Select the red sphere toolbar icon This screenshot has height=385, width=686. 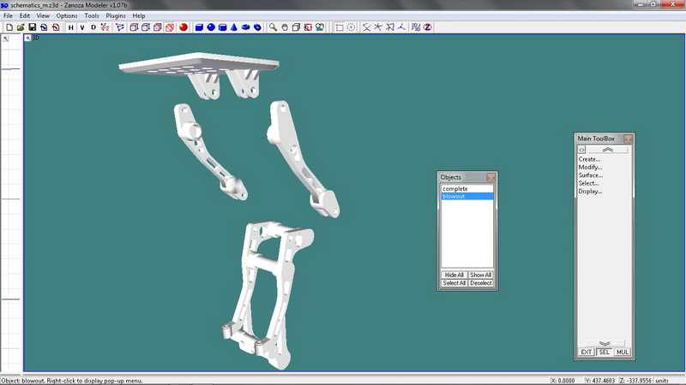tap(184, 27)
